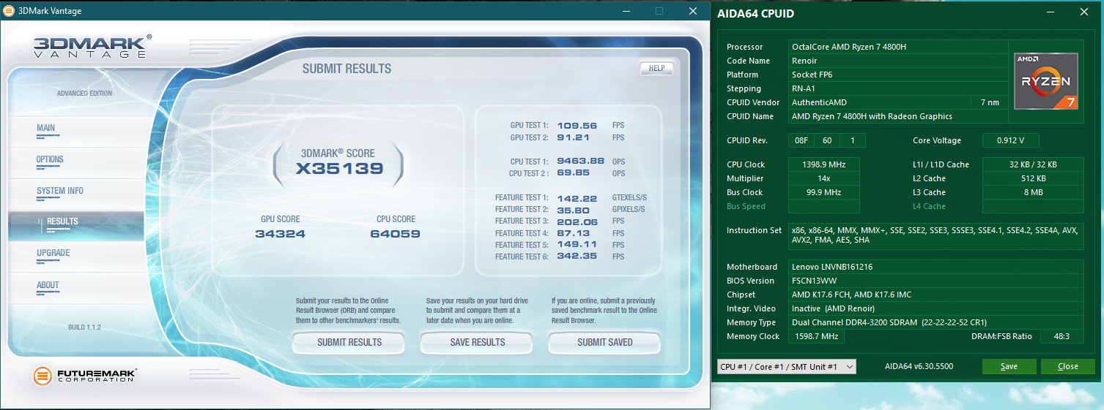
Task: Open the Upgrade section
Action: [x=53, y=254]
